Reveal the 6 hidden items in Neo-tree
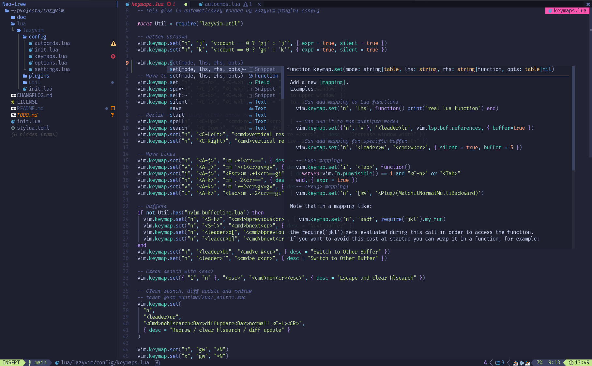The width and height of the screenshot is (592, 366). (34, 134)
